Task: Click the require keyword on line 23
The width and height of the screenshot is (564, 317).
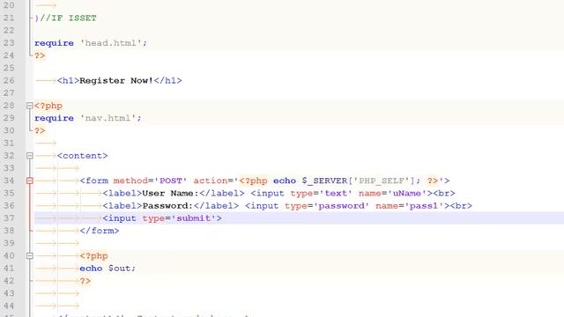Action: (54, 43)
